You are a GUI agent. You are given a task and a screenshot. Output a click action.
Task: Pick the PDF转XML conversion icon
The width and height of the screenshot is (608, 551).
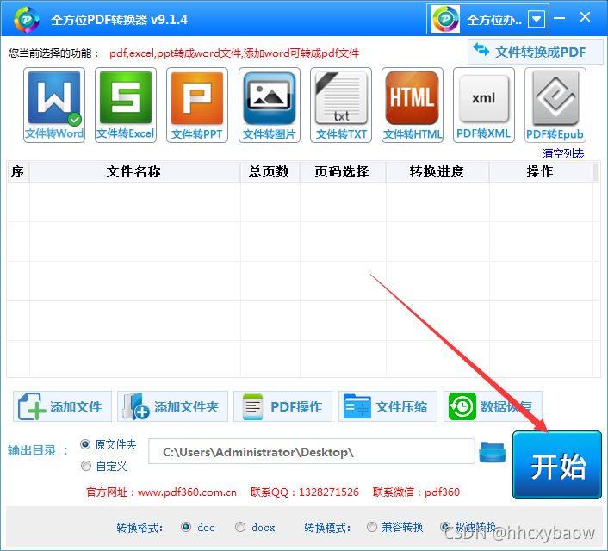point(483,105)
